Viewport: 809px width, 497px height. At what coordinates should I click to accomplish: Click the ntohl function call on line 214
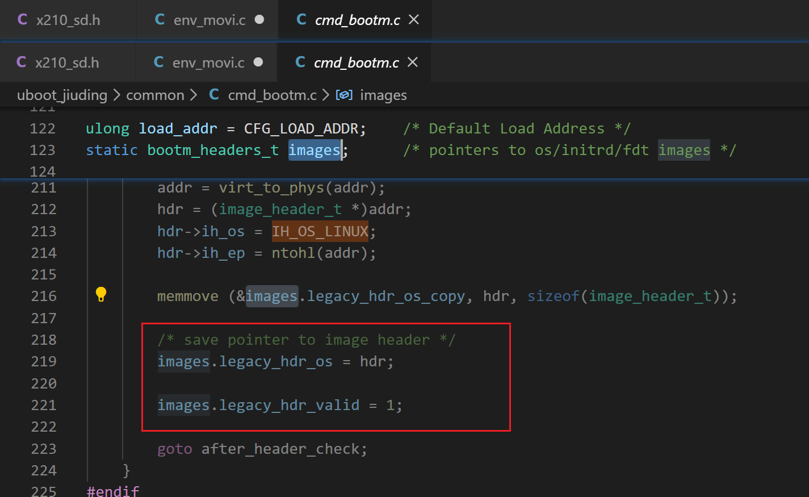coord(294,253)
